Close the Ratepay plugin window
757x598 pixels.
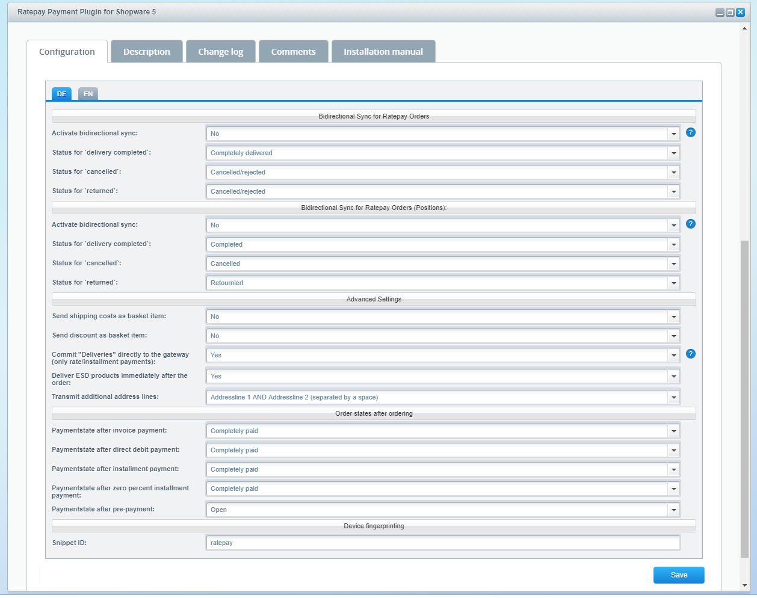(740, 12)
